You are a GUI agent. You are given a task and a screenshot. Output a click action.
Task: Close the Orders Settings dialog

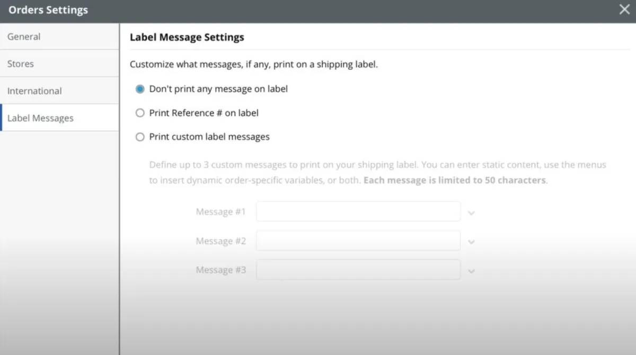pyautogui.click(x=624, y=10)
